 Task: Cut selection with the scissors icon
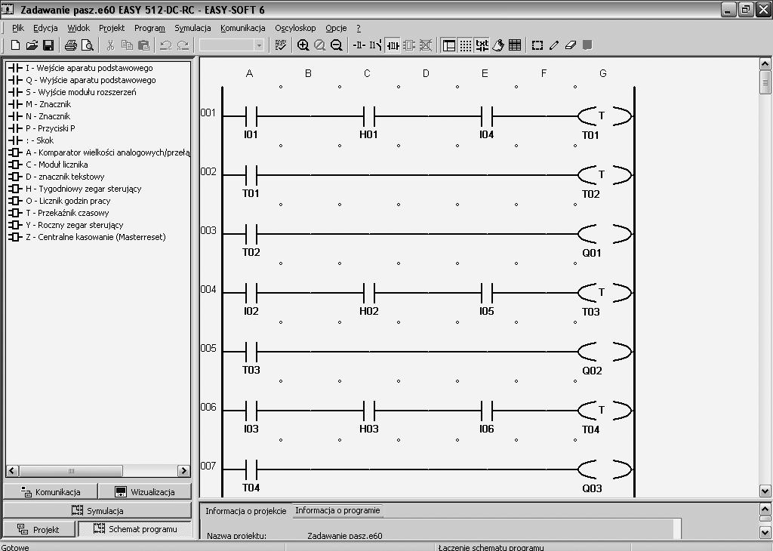[x=110, y=45]
